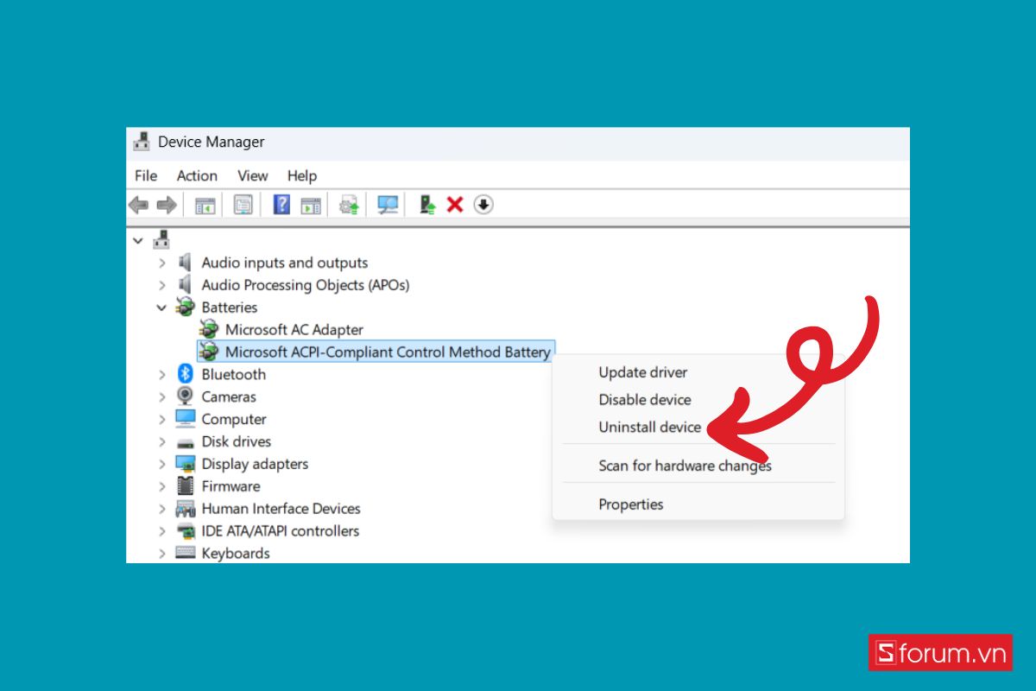The width and height of the screenshot is (1036, 691).
Task: Click the icon beside Display adapters
Action: [185, 464]
